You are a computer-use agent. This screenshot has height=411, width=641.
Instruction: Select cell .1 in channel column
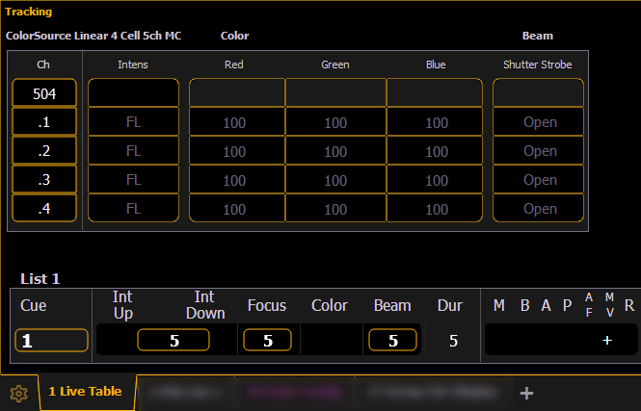pos(44,122)
